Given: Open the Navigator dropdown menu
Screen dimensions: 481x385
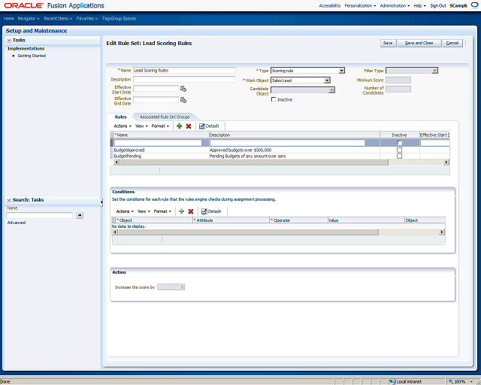Looking at the screenshot, I should tap(29, 18).
